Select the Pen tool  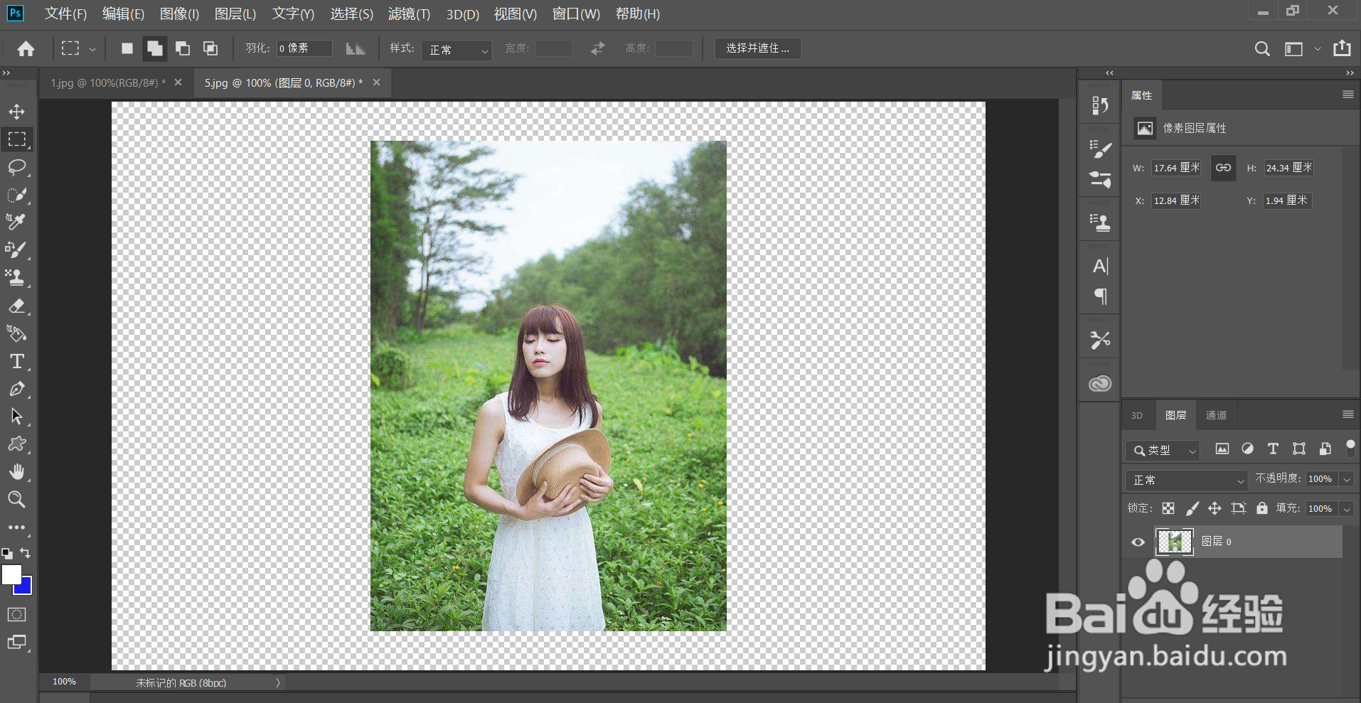click(x=16, y=389)
